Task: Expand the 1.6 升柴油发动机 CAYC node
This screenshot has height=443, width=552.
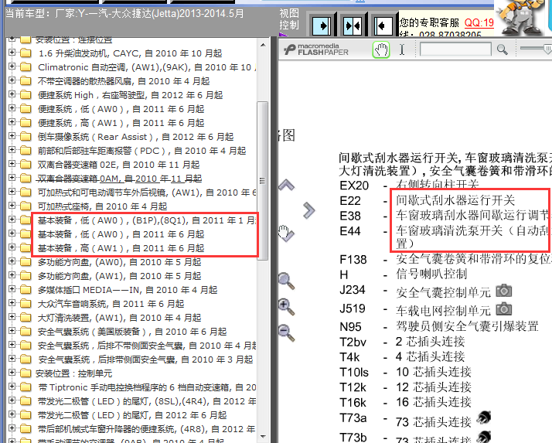Action: click(x=12, y=53)
